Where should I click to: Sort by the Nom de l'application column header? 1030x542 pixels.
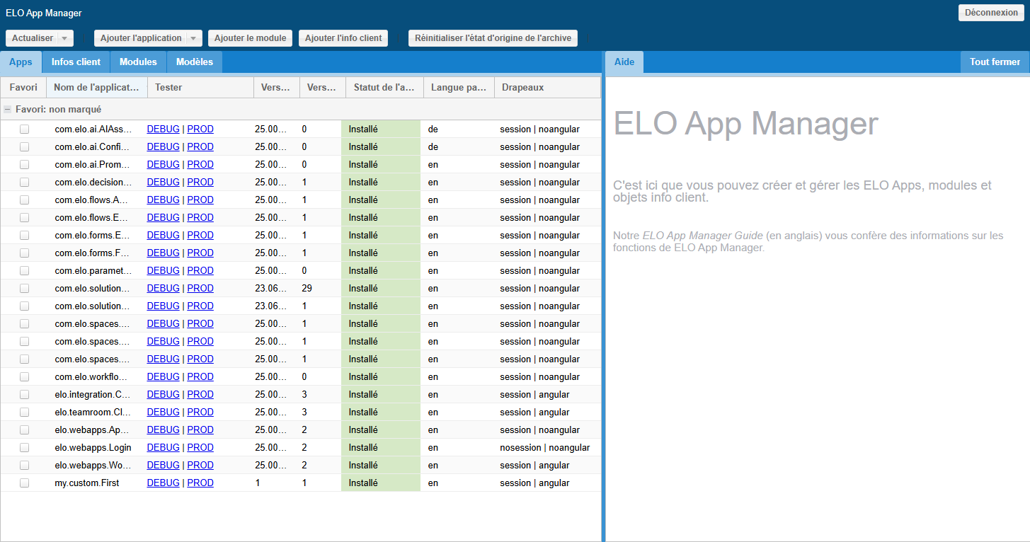pyautogui.click(x=97, y=86)
